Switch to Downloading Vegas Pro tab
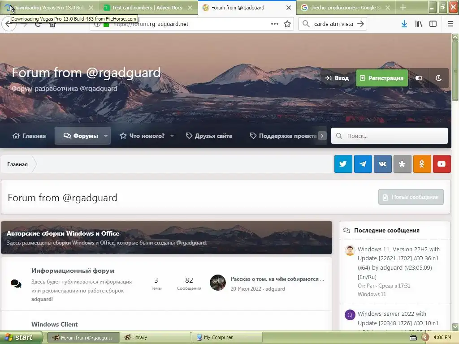The height and width of the screenshot is (344, 459). pos(48,8)
